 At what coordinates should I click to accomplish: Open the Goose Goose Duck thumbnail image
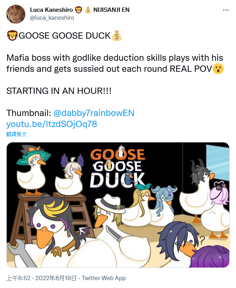[x=118, y=205]
